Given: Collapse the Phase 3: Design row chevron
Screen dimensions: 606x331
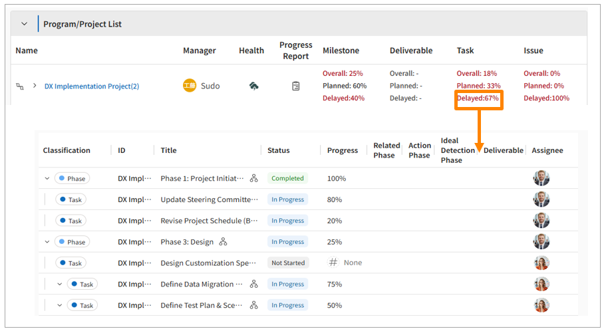Looking at the screenshot, I should point(47,242).
